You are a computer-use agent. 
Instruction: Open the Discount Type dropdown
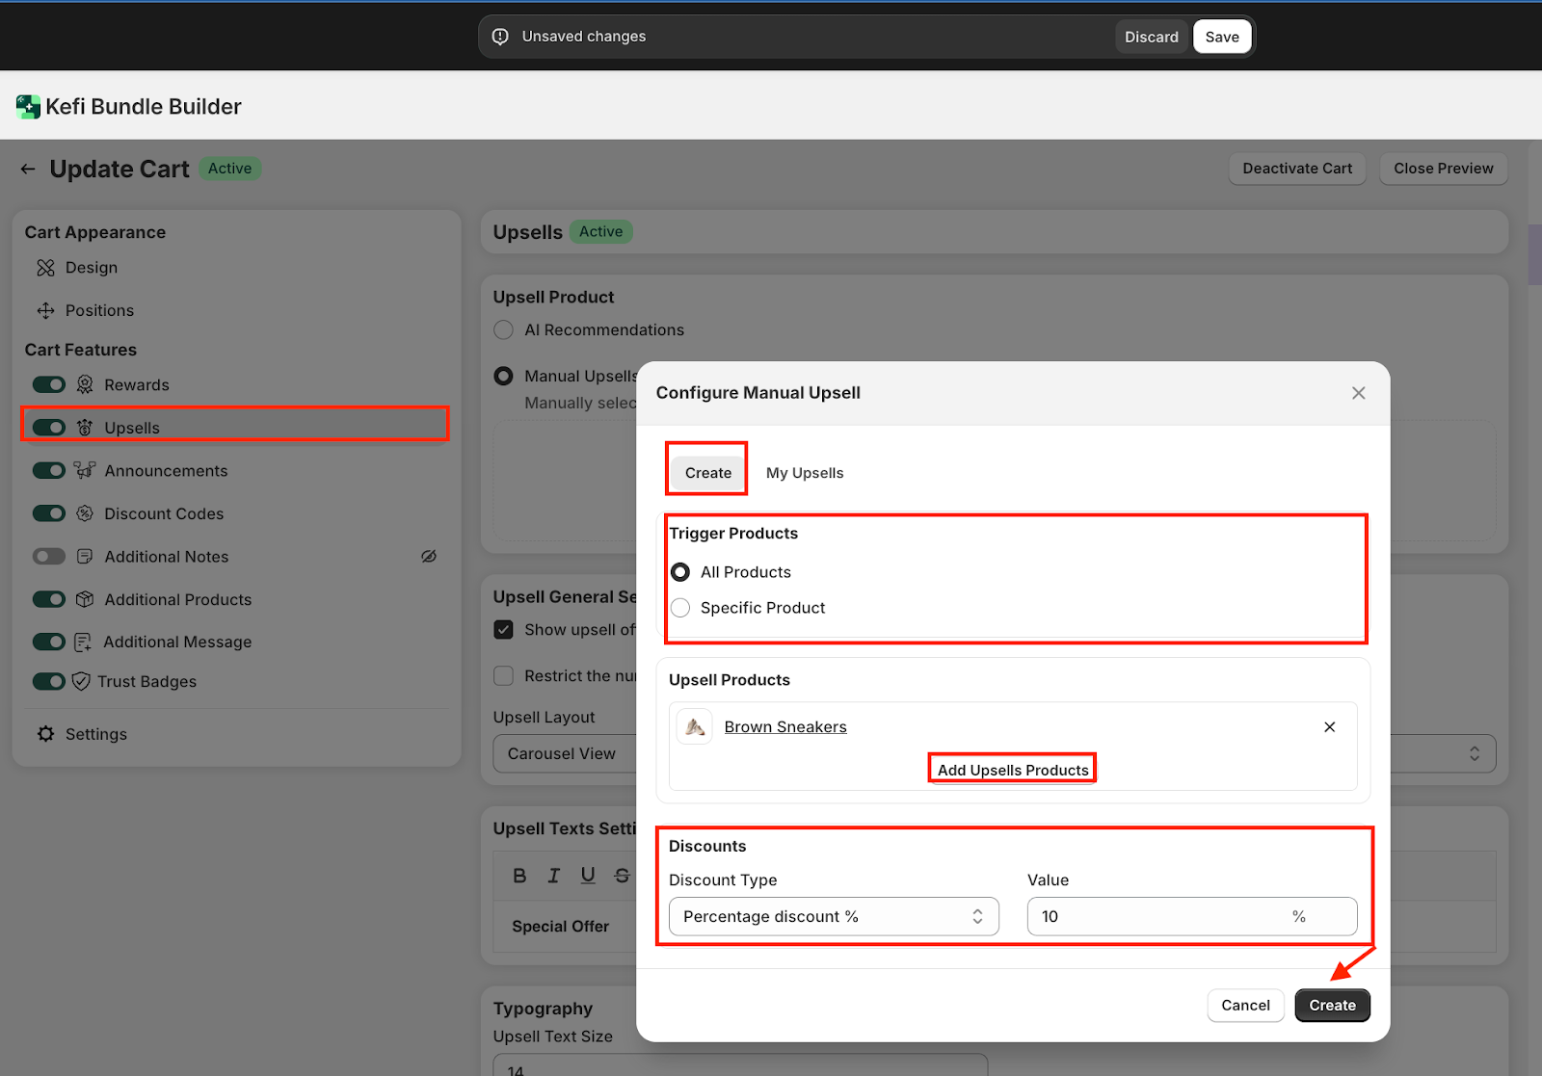[833, 917]
